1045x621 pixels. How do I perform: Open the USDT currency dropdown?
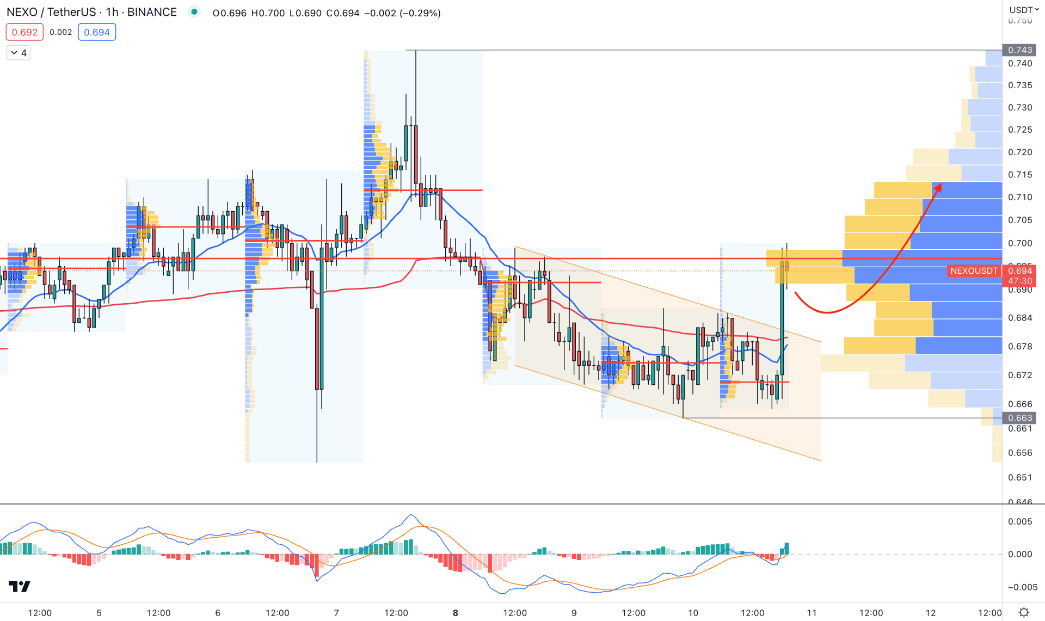coord(1024,10)
